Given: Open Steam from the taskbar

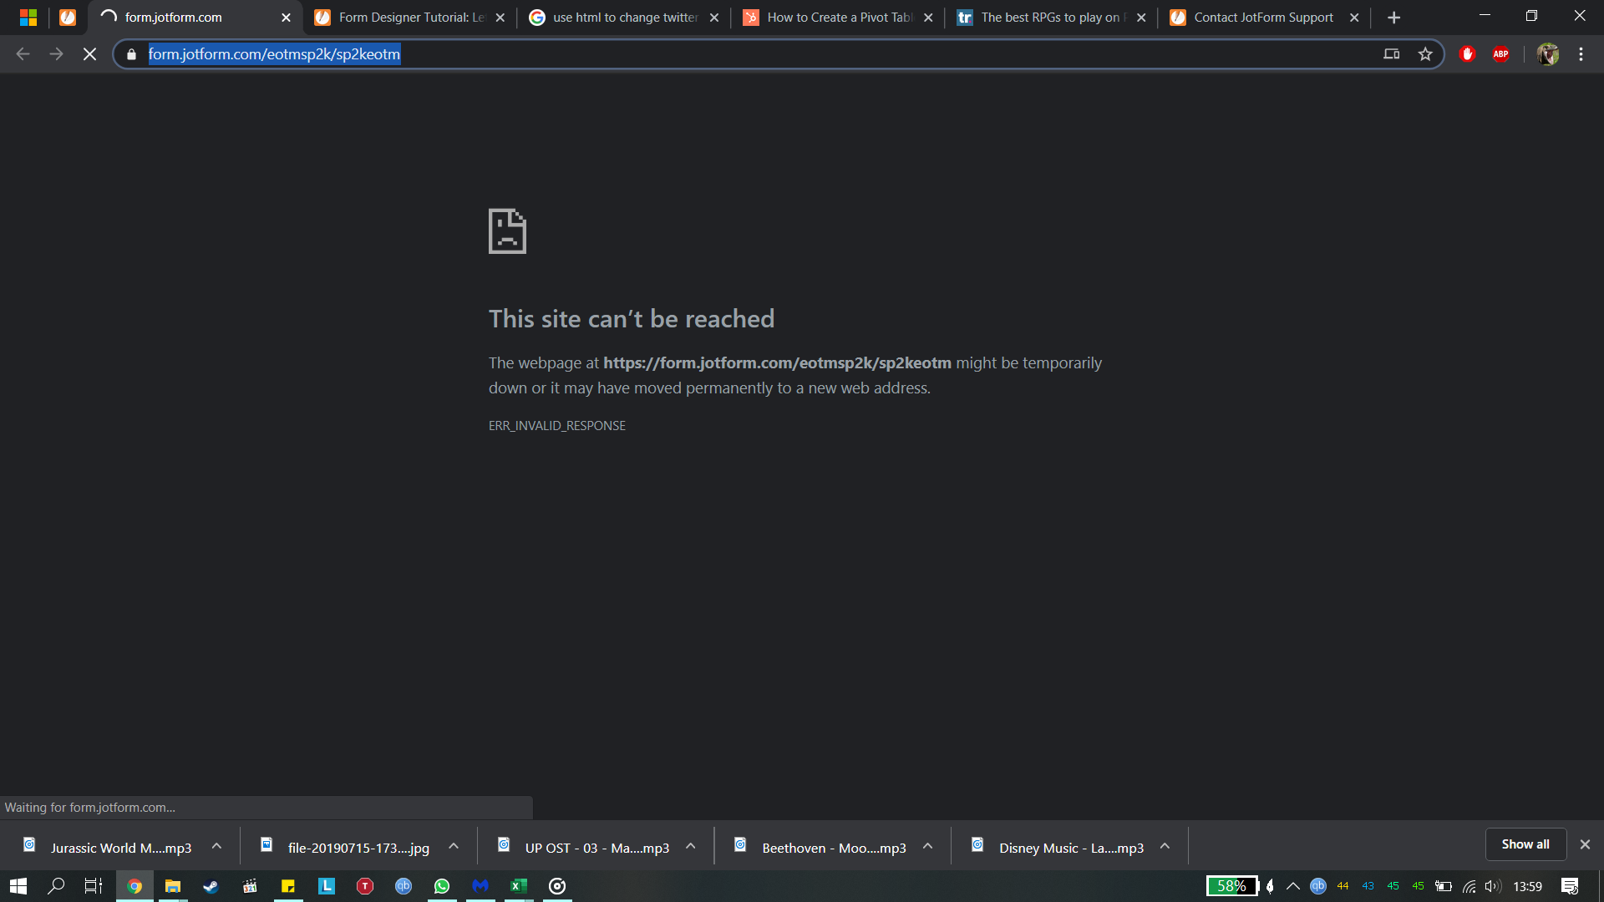Looking at the screenshot, I should (211, 886).
